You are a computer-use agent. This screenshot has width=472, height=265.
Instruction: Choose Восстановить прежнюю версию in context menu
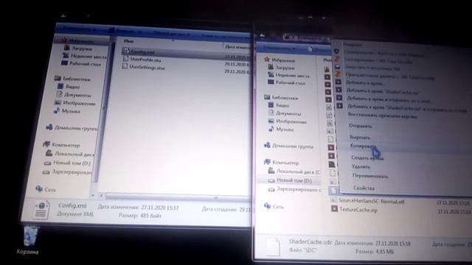tap(382, 115)
